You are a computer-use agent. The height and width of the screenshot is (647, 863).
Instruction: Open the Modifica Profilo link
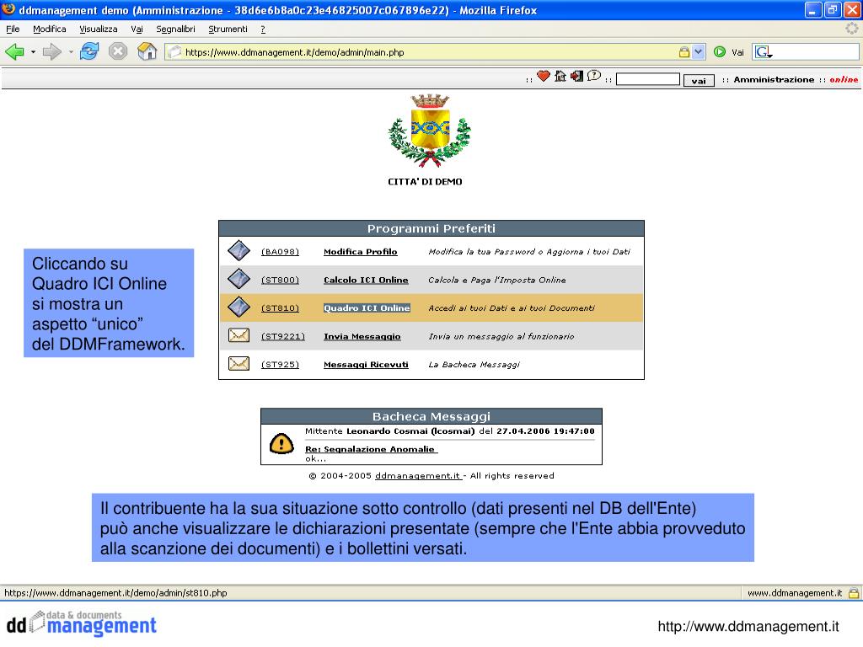click(x=361, y=251)
